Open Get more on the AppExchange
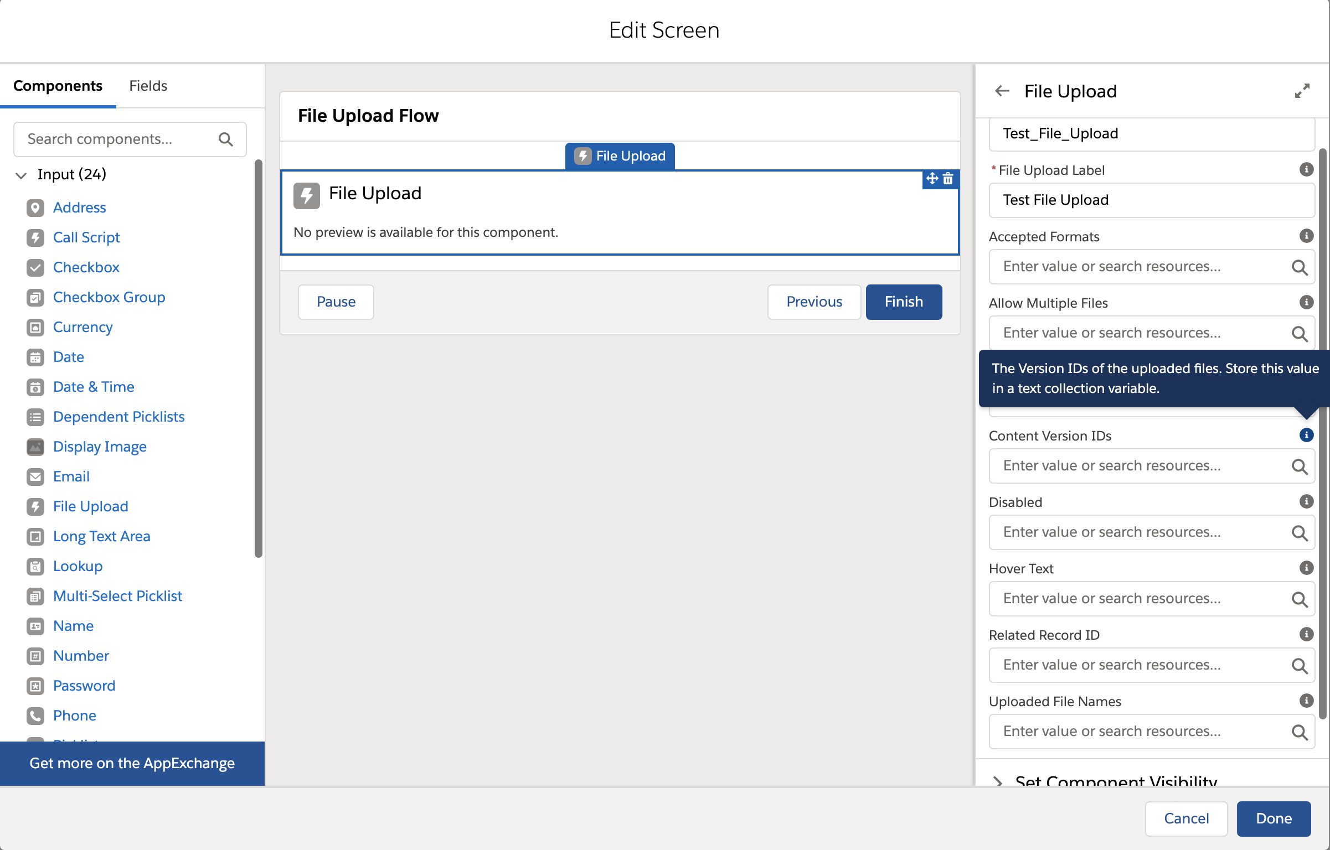1330x850 pixels. pos(132,763)
